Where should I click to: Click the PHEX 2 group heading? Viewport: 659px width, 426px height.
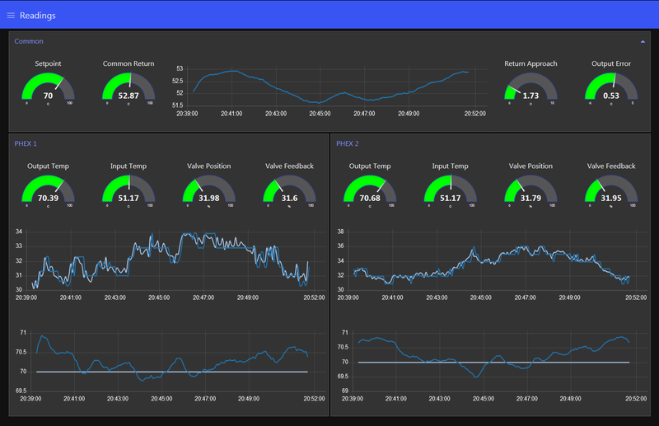347,144
